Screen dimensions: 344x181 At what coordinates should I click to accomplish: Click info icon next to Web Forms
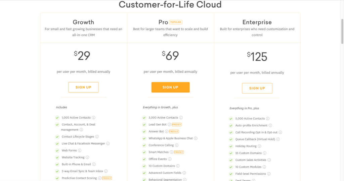(x=80, y=150)
